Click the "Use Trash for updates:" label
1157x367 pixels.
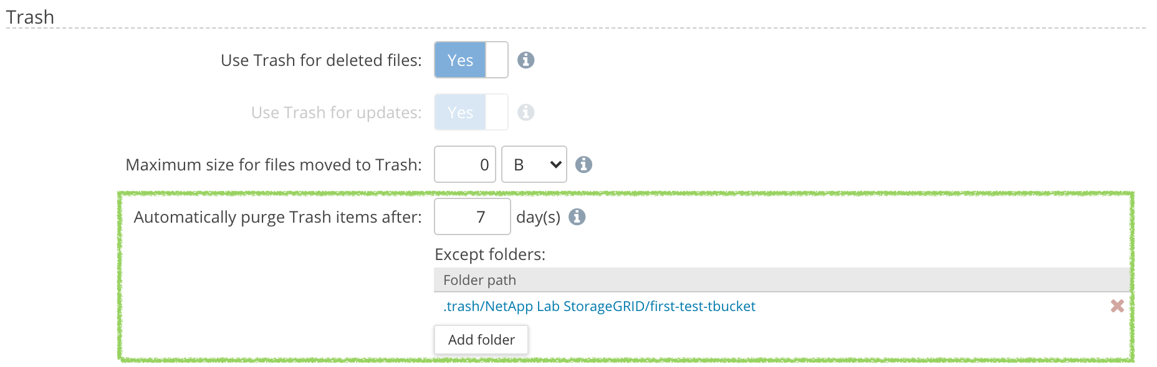coord(336,113)
